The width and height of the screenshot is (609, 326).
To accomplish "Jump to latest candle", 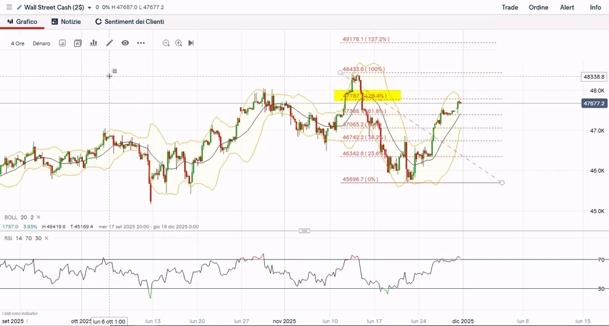I will click(191, 43).
